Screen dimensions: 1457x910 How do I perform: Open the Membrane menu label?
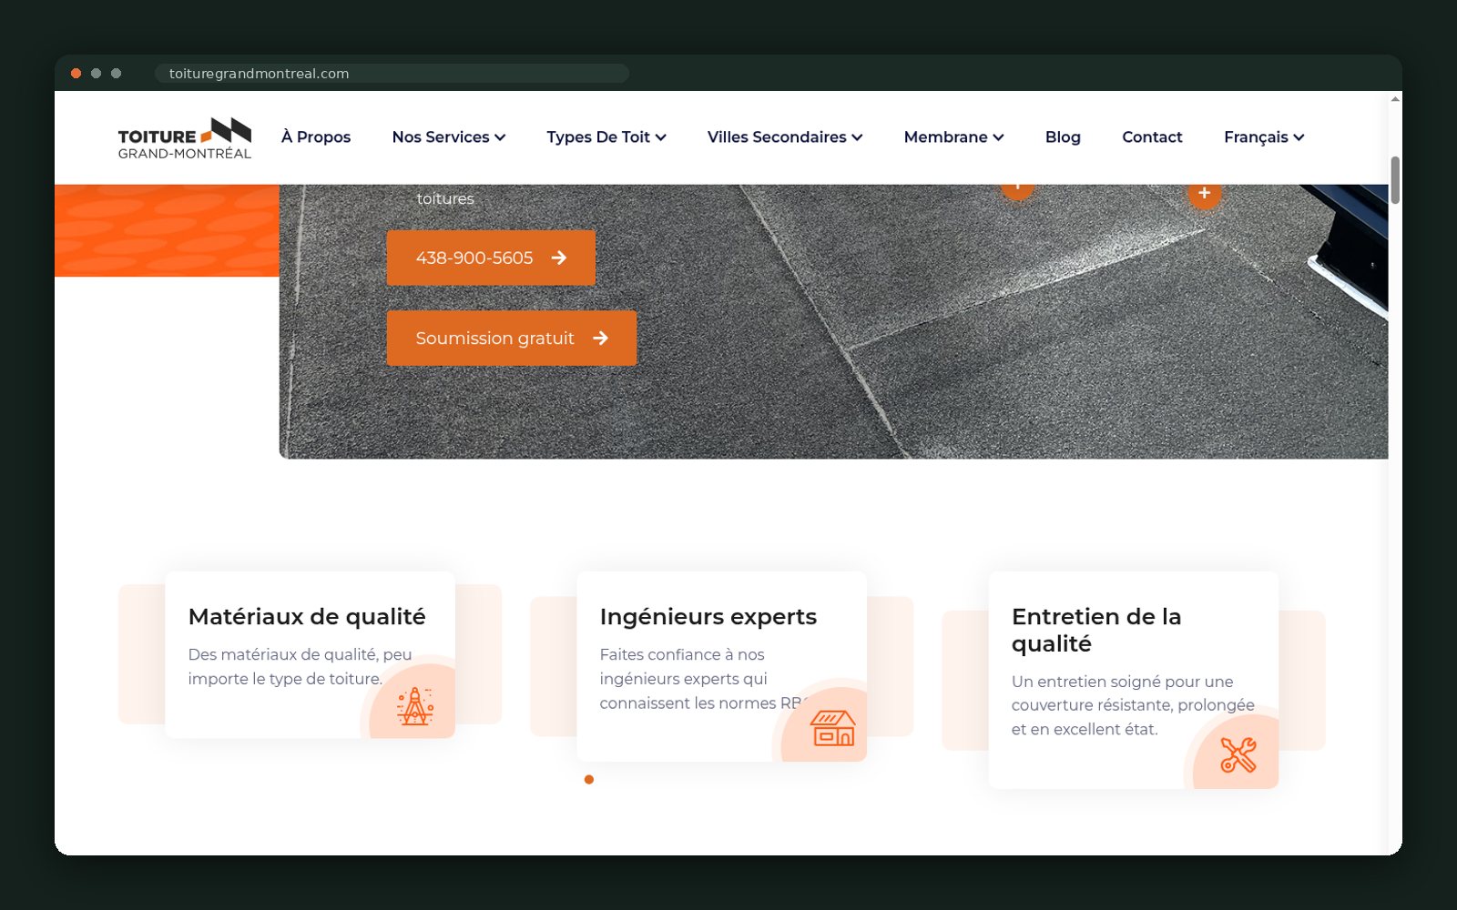tap(945, 137)
